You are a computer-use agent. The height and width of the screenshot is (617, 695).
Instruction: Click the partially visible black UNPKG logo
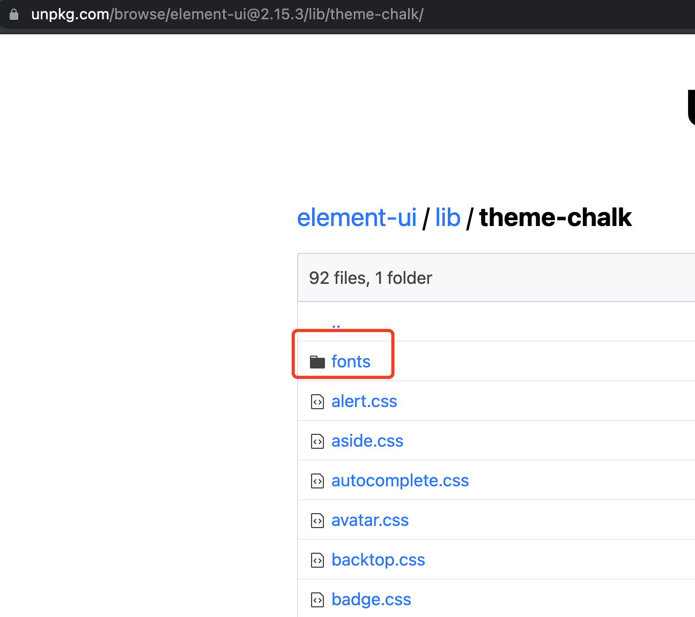click(691, 107)
